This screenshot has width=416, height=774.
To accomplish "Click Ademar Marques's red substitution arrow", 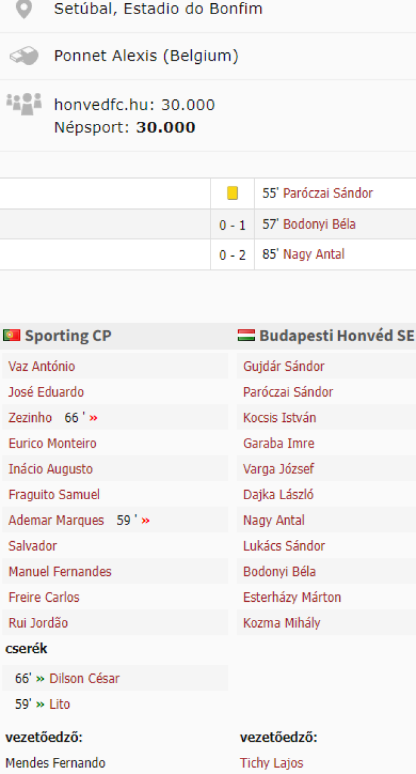I will pyautogui.click(x=146, y=521).
